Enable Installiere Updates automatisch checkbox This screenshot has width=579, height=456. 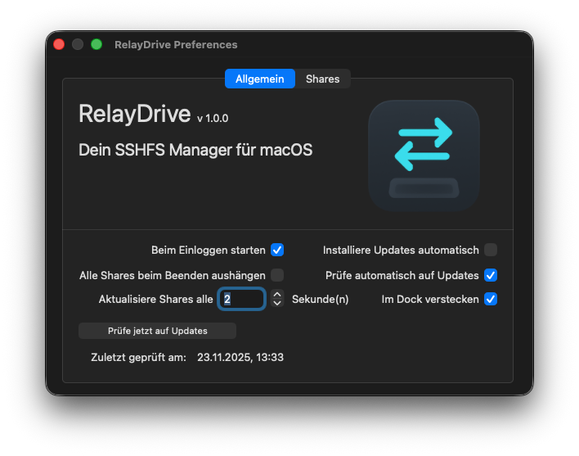pyautogui.click(x=491, y=250)
